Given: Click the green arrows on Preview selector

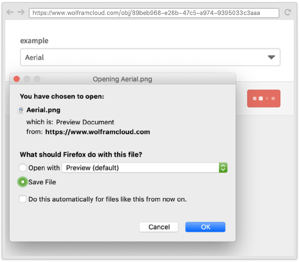Looking at the screenshot, I should 223,168.
